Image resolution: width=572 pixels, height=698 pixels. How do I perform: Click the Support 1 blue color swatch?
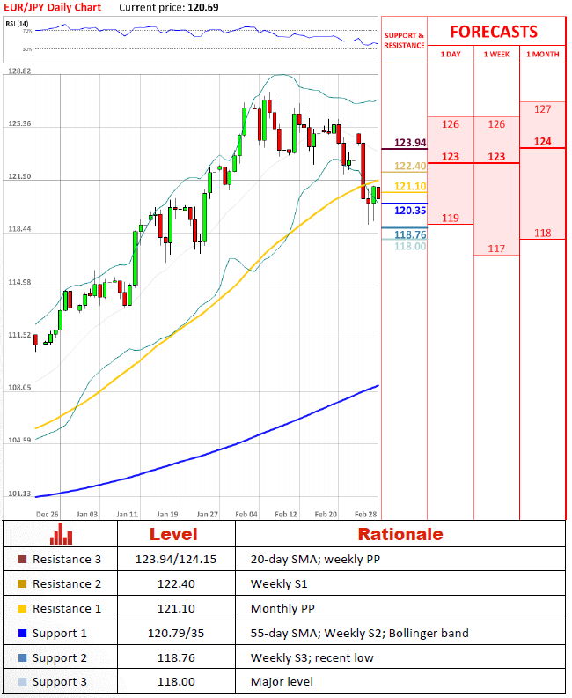[x=22, y=633]
